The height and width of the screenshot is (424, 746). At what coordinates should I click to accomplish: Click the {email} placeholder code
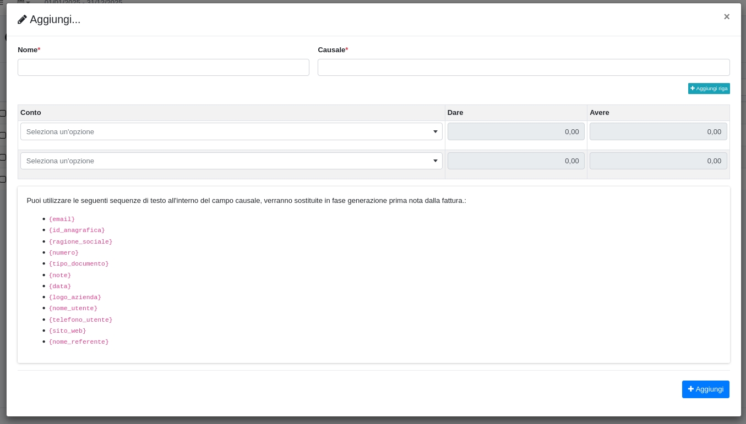pyautogui.click(x=62, y=219)
